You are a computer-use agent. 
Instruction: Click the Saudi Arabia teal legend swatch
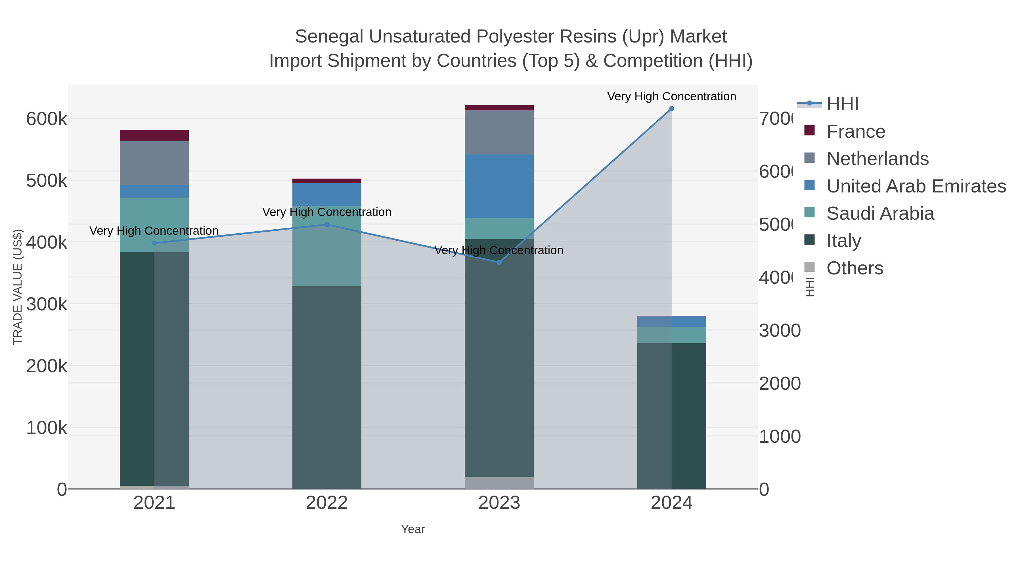(x=809, y=212)
